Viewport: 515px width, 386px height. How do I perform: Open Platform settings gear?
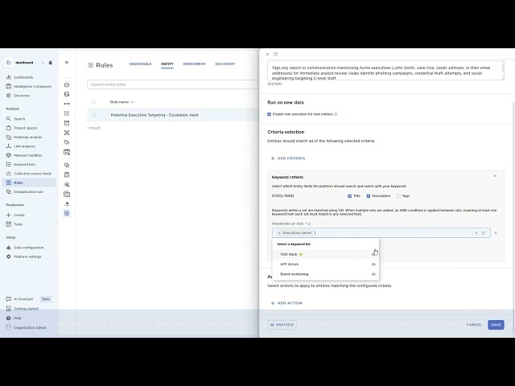23,257
